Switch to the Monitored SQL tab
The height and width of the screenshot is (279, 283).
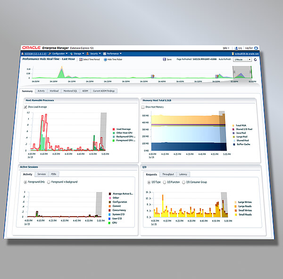pos(71,91)
